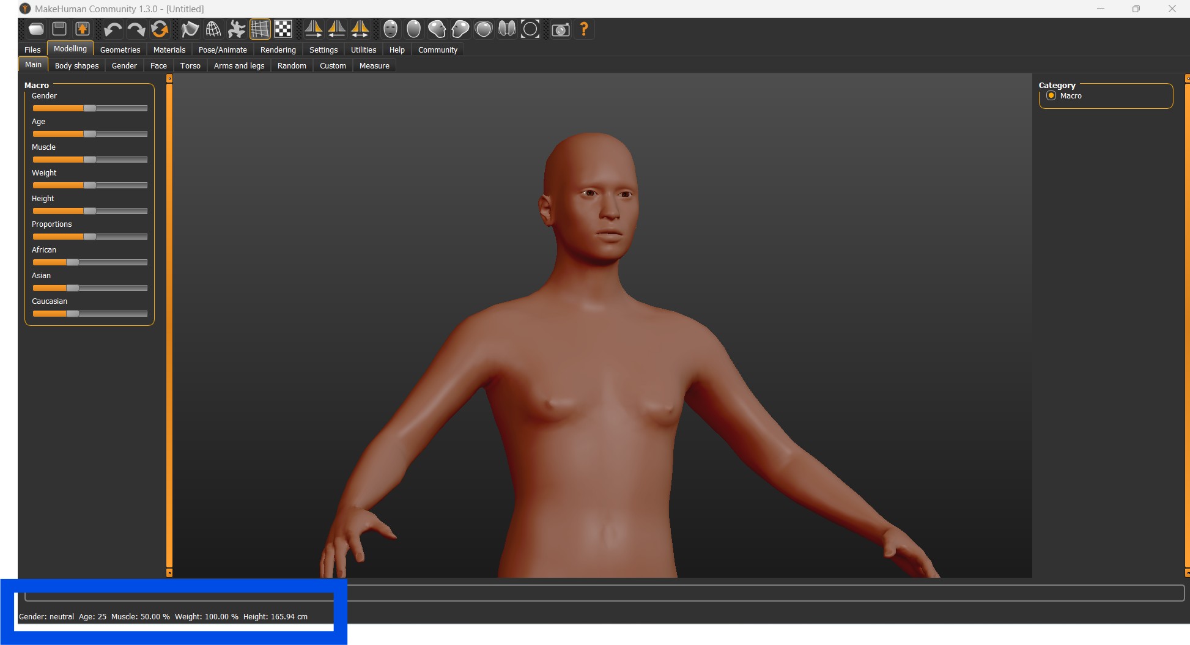Screen dimensions: 1190x645
Task: Click the Load file toolbar icon
Action: [x=36, y=29]
